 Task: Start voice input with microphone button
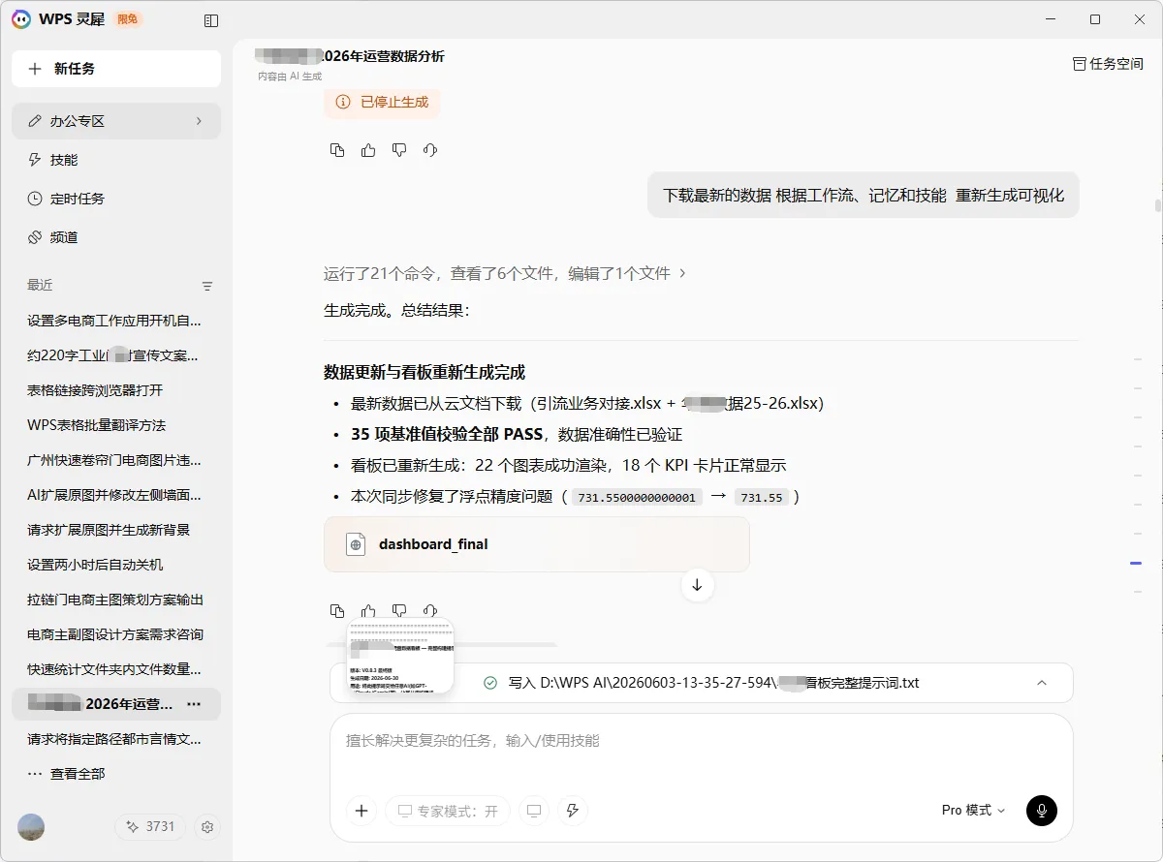coord(1042,811)
